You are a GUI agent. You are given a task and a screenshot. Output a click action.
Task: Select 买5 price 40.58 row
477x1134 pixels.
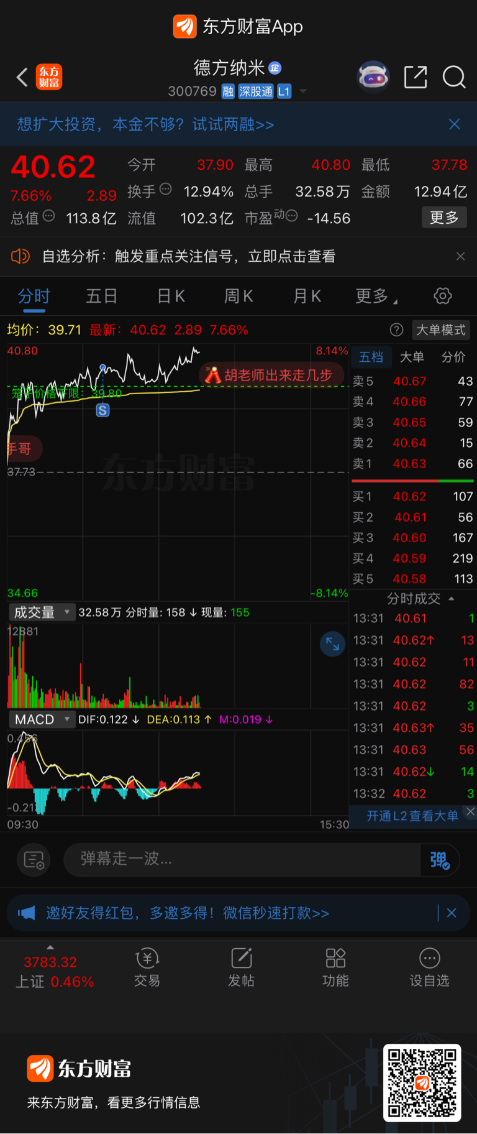(413, 579)
